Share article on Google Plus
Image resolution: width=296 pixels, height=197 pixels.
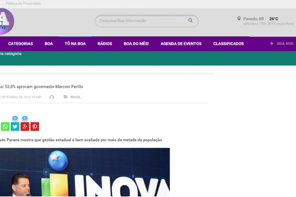pyautogui.click(x=25, y=127)
